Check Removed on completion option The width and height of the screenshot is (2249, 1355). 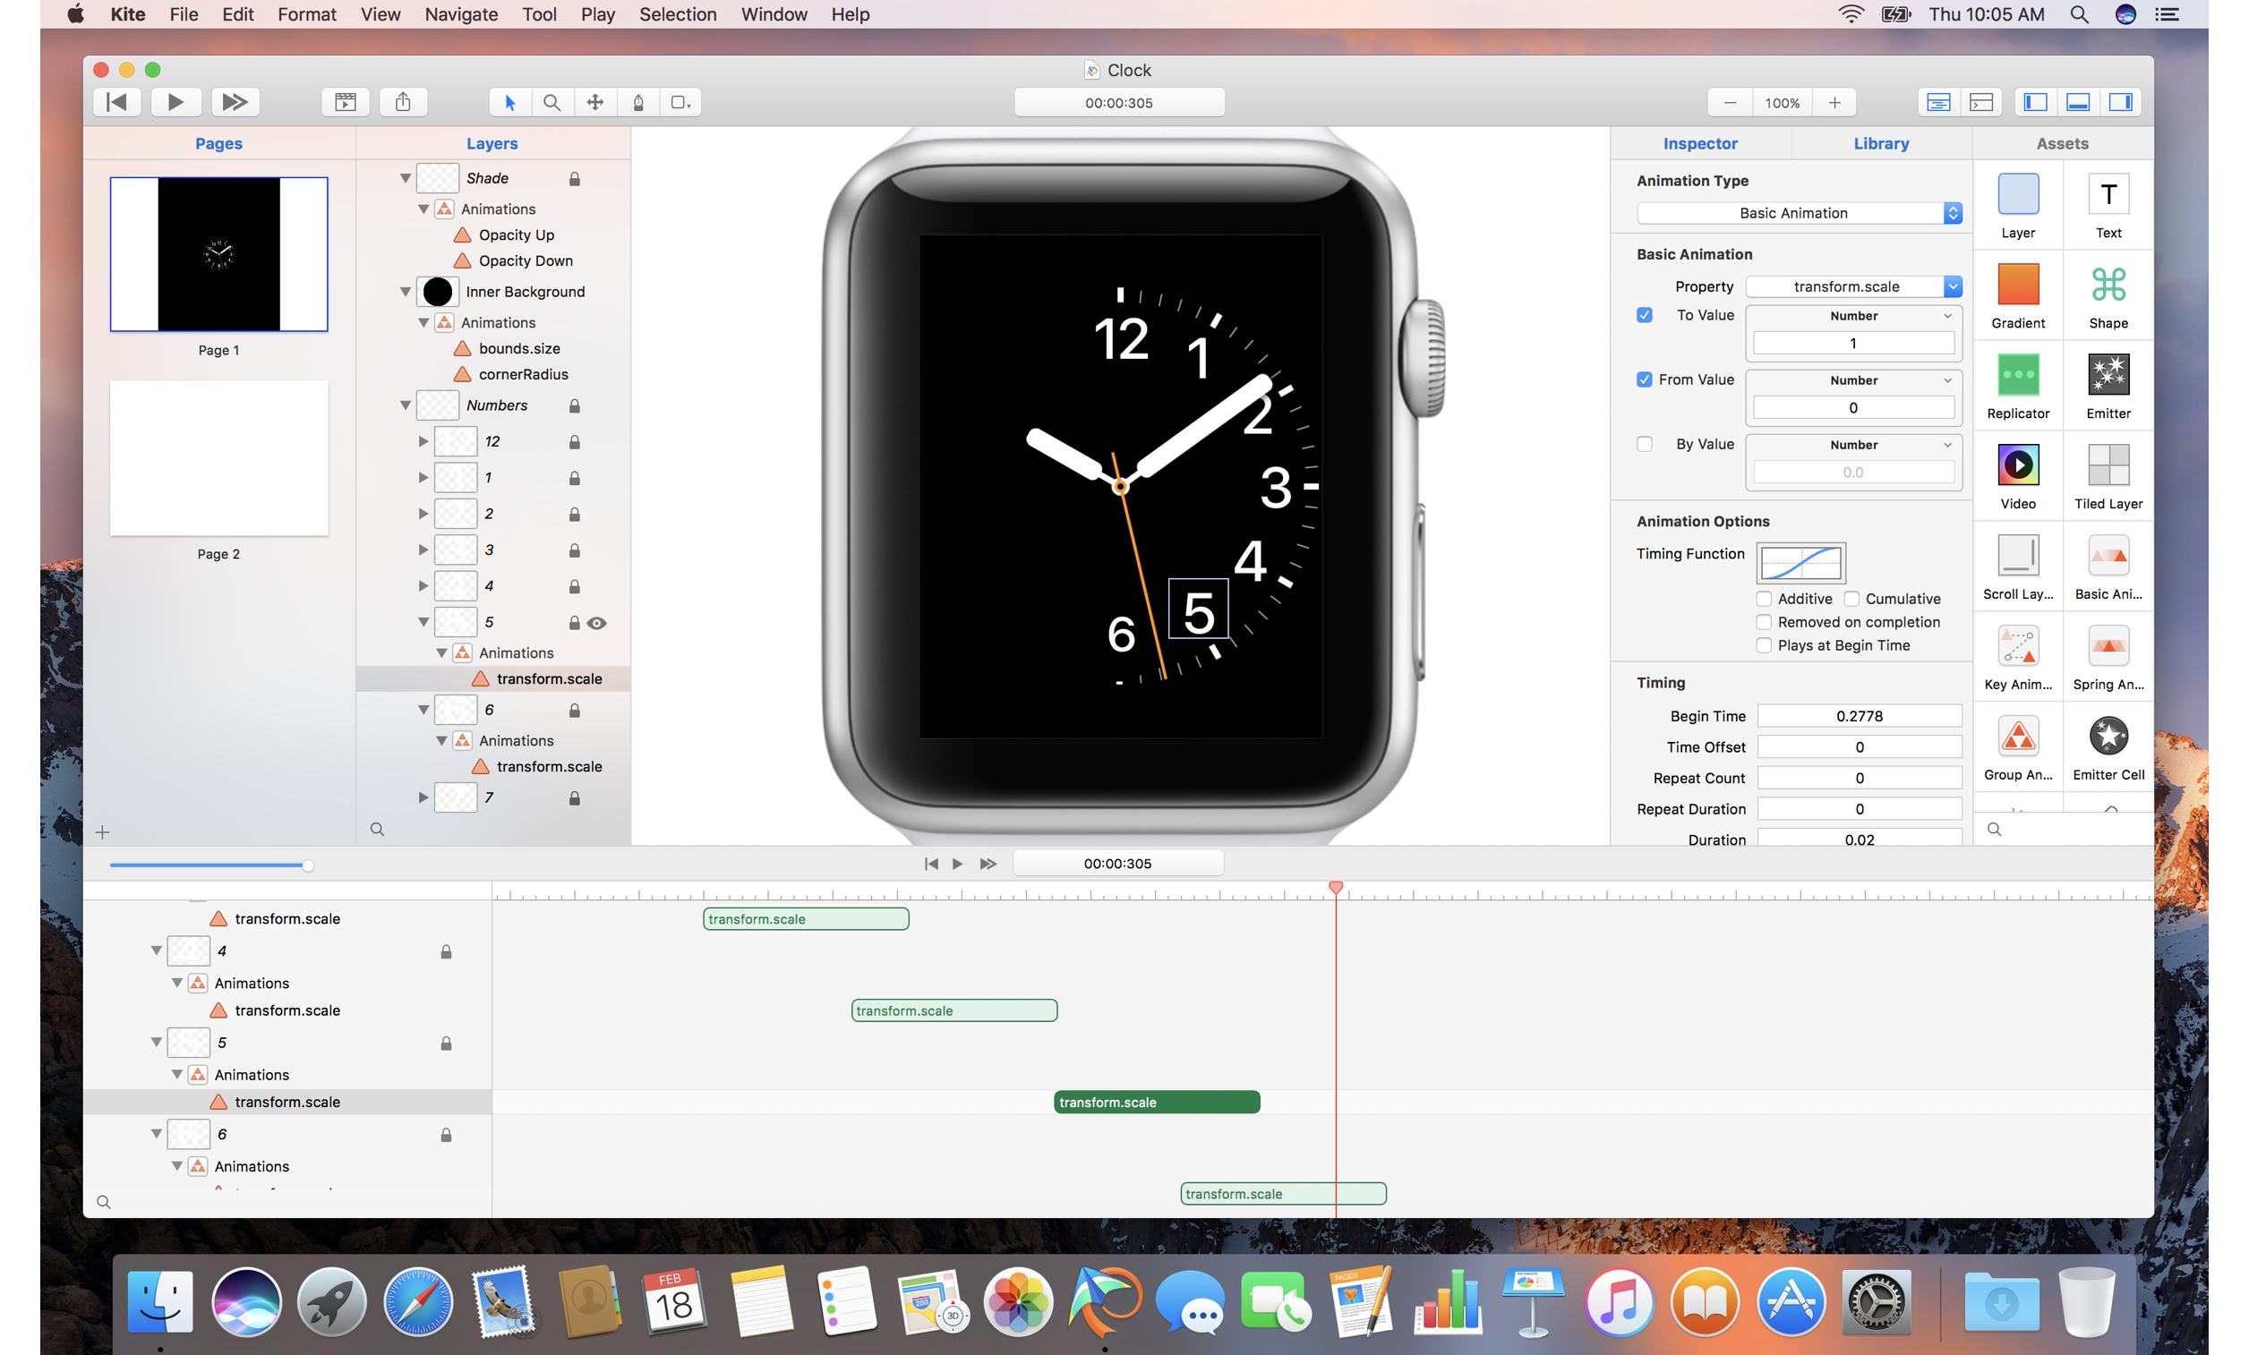(1764, 622)
